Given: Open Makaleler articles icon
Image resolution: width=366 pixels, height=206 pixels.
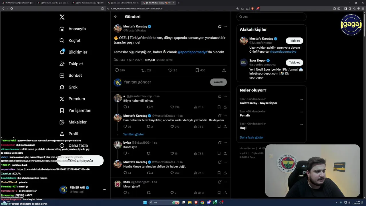Looking at the screenshot, I should click(62, 122).
